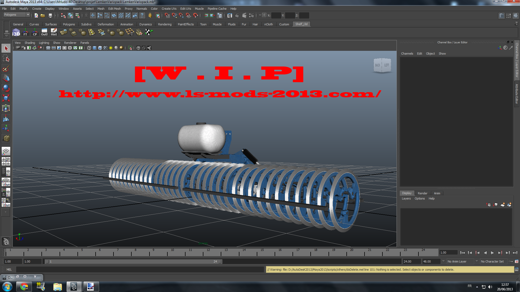Open the input mode dropdown before X field
The image size is (520, 292).
260,15
